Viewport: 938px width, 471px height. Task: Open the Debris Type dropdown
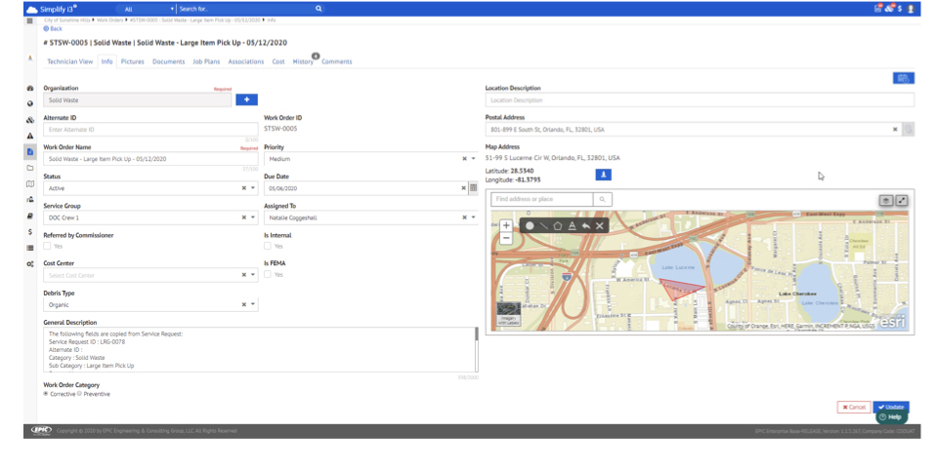254,304
